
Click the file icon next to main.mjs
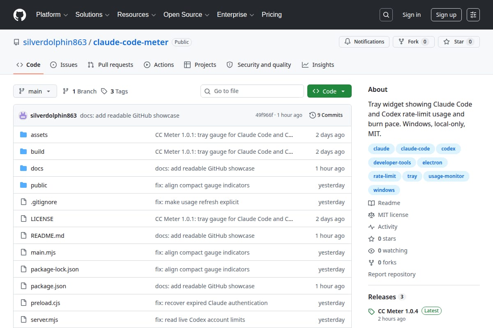tap(23, 253)
